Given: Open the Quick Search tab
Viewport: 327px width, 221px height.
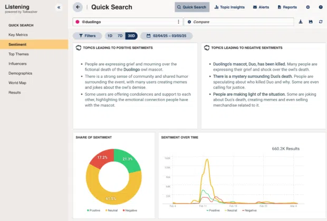Looking at the screenshot, I should coord(192,7).
